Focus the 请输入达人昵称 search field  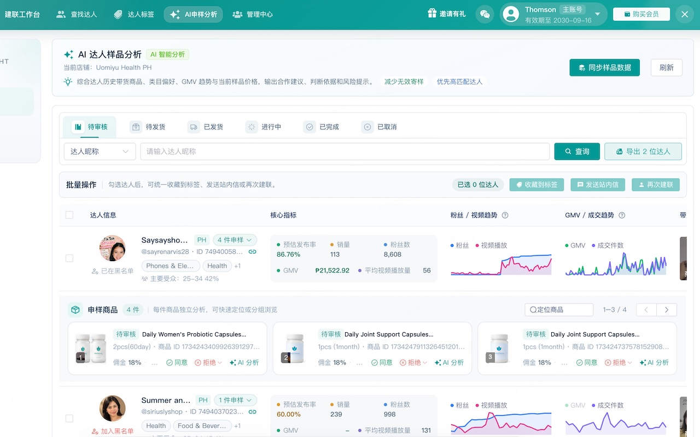tap(345, 151)
